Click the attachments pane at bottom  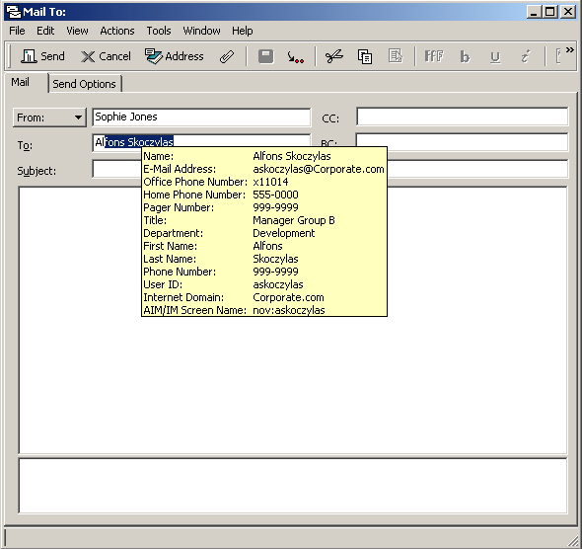pos(293,486)
